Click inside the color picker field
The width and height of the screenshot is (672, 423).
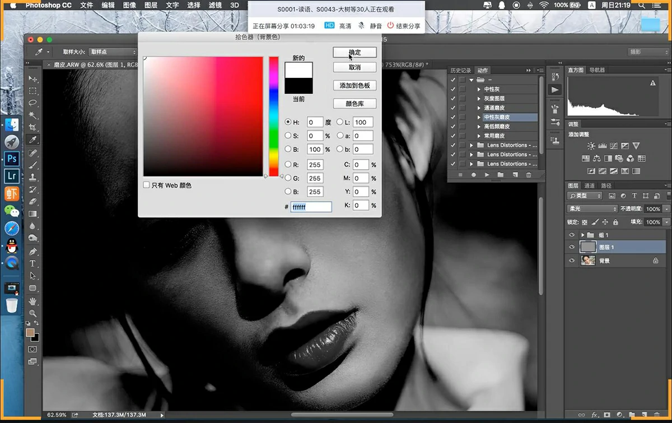coord(203,117)
